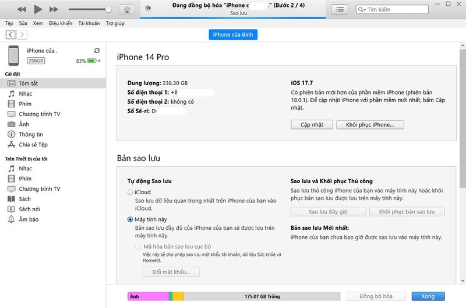Click the Xong button
This screenshot has height=308, width=466.
pos(428,296)
